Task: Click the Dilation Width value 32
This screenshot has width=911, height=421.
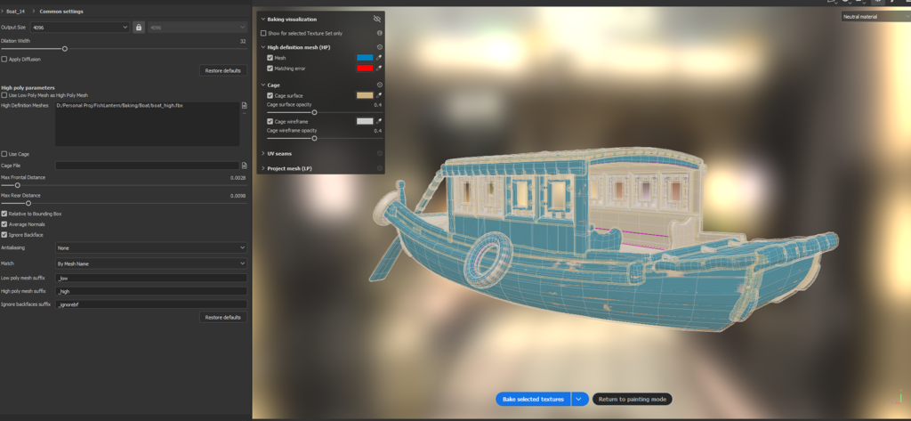Action: (x=243, y=41)
